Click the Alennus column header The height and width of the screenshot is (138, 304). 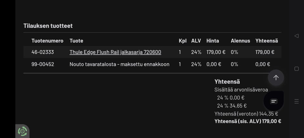[240, 41]
